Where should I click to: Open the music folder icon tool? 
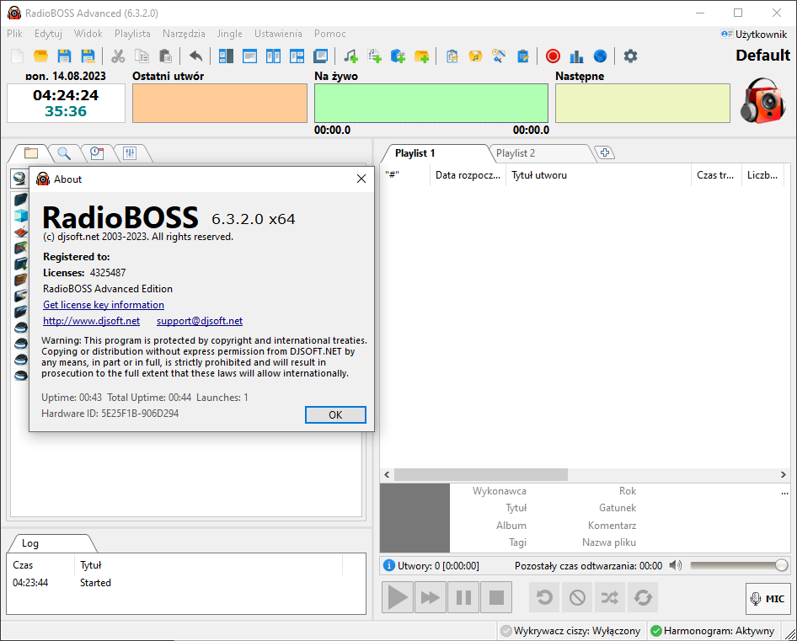pos(475,56)
